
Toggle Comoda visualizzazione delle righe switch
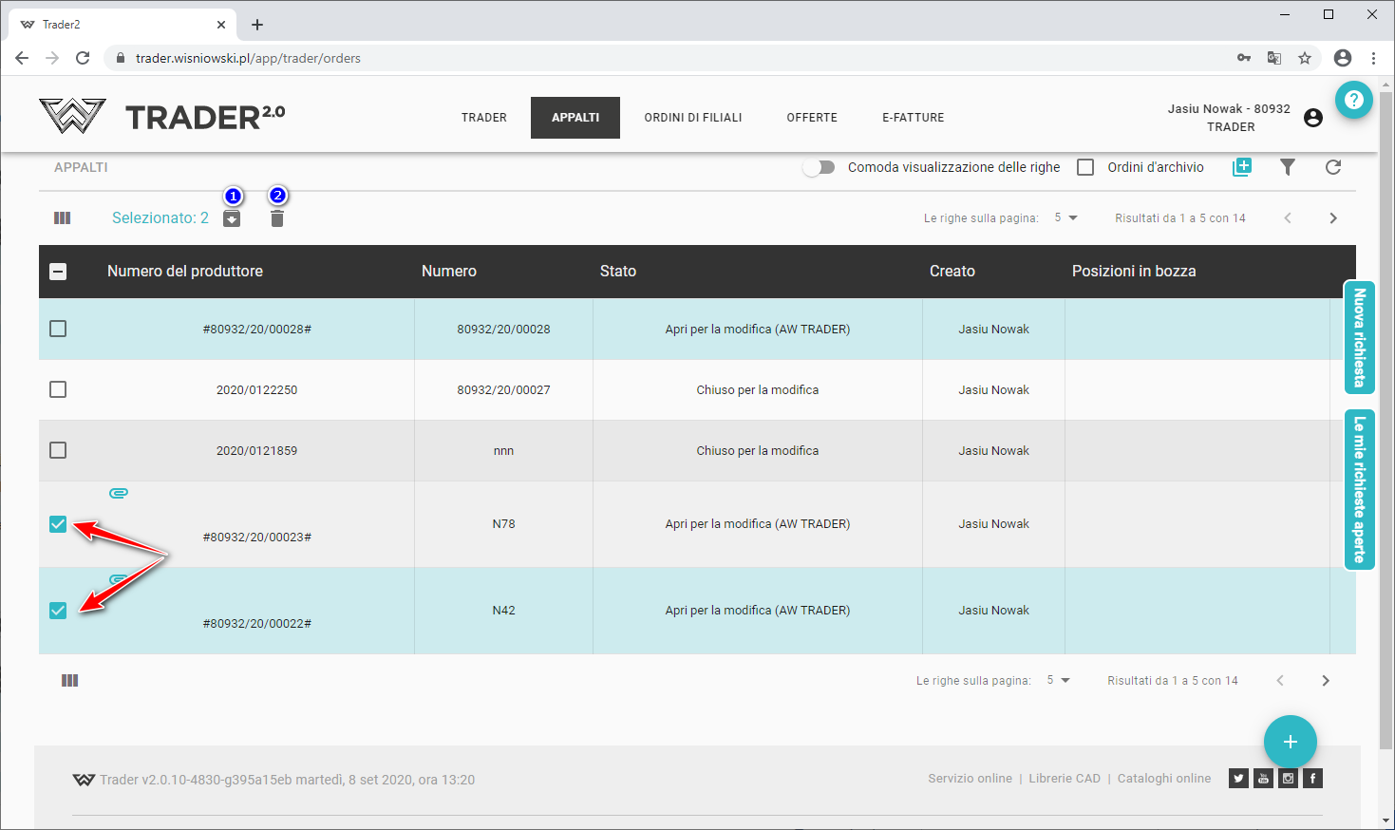coord(819,167)
